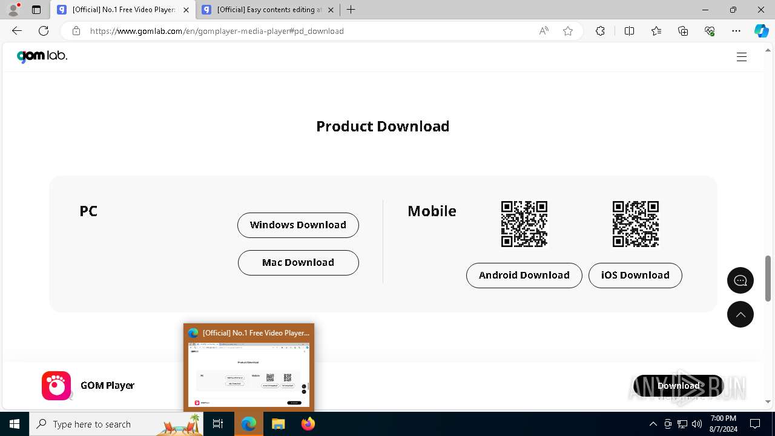
Task: Click the GOM Player app icon
Action: 56,386
